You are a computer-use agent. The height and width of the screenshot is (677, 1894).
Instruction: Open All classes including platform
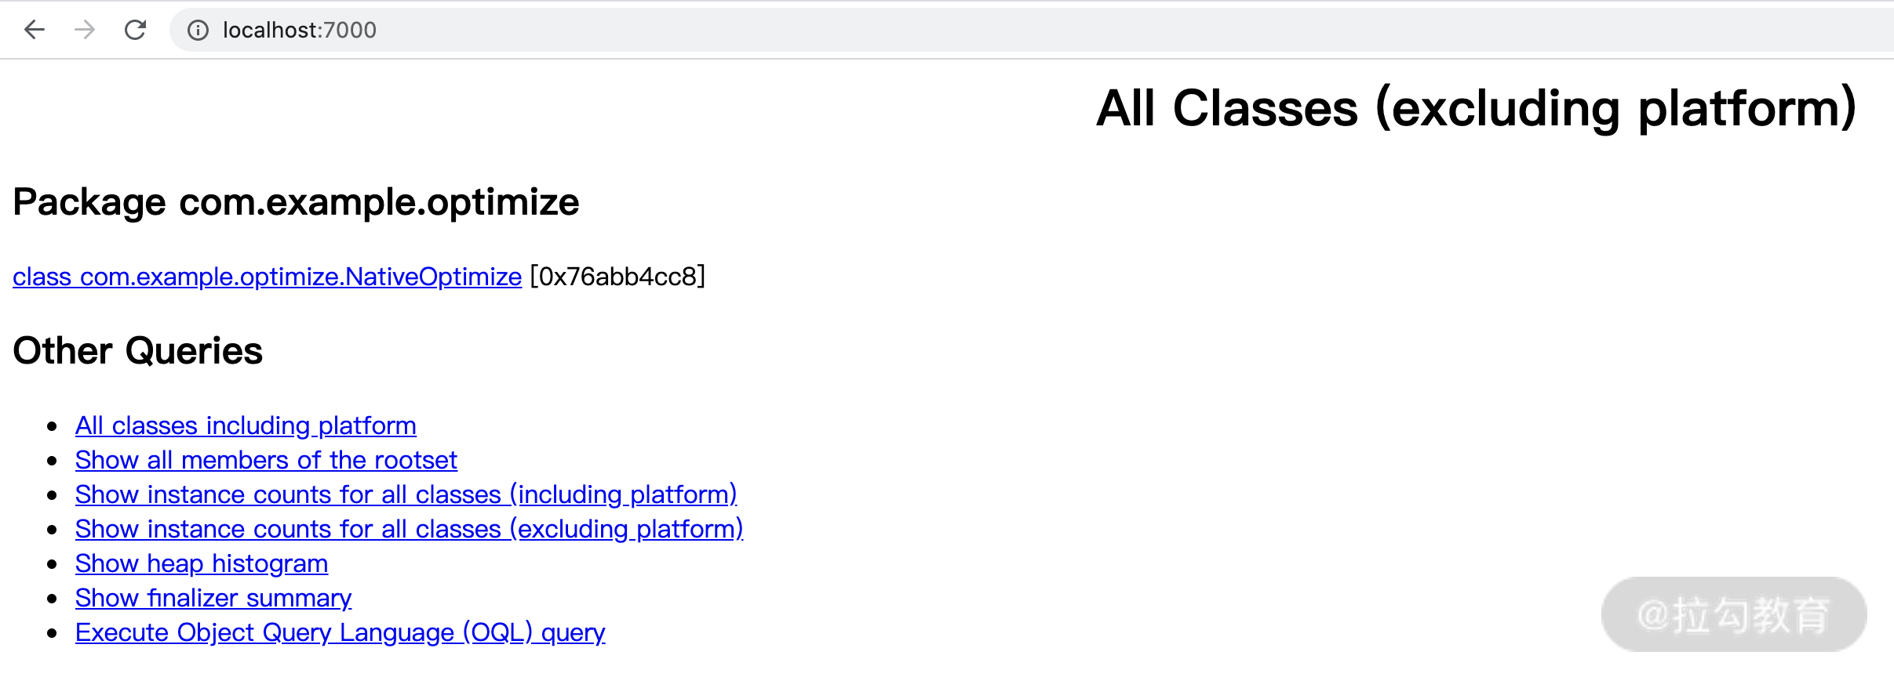click(246, 425)
